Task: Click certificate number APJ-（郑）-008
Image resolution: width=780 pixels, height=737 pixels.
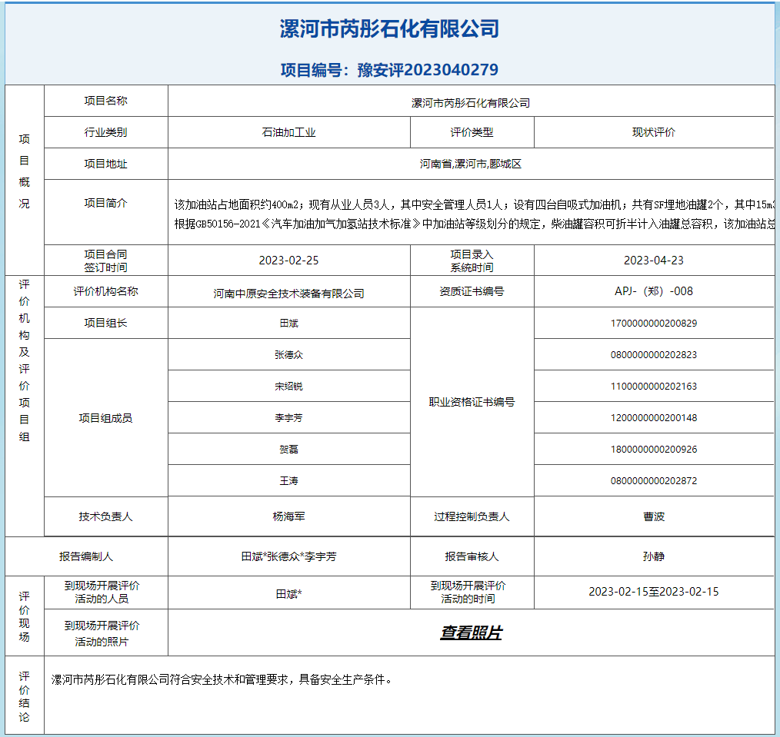Action: pos(654,291)
